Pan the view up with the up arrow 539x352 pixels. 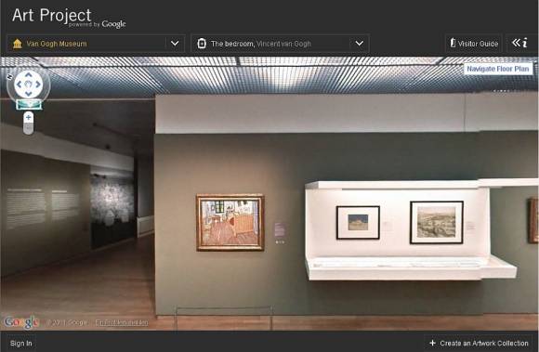click(x=29, y=74)
